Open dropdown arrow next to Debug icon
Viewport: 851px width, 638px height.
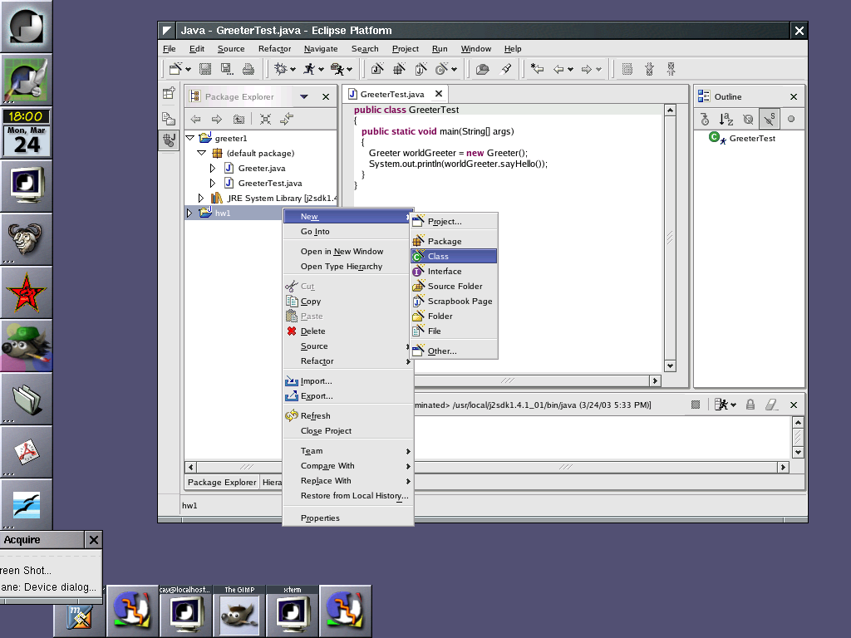(293, 70)
